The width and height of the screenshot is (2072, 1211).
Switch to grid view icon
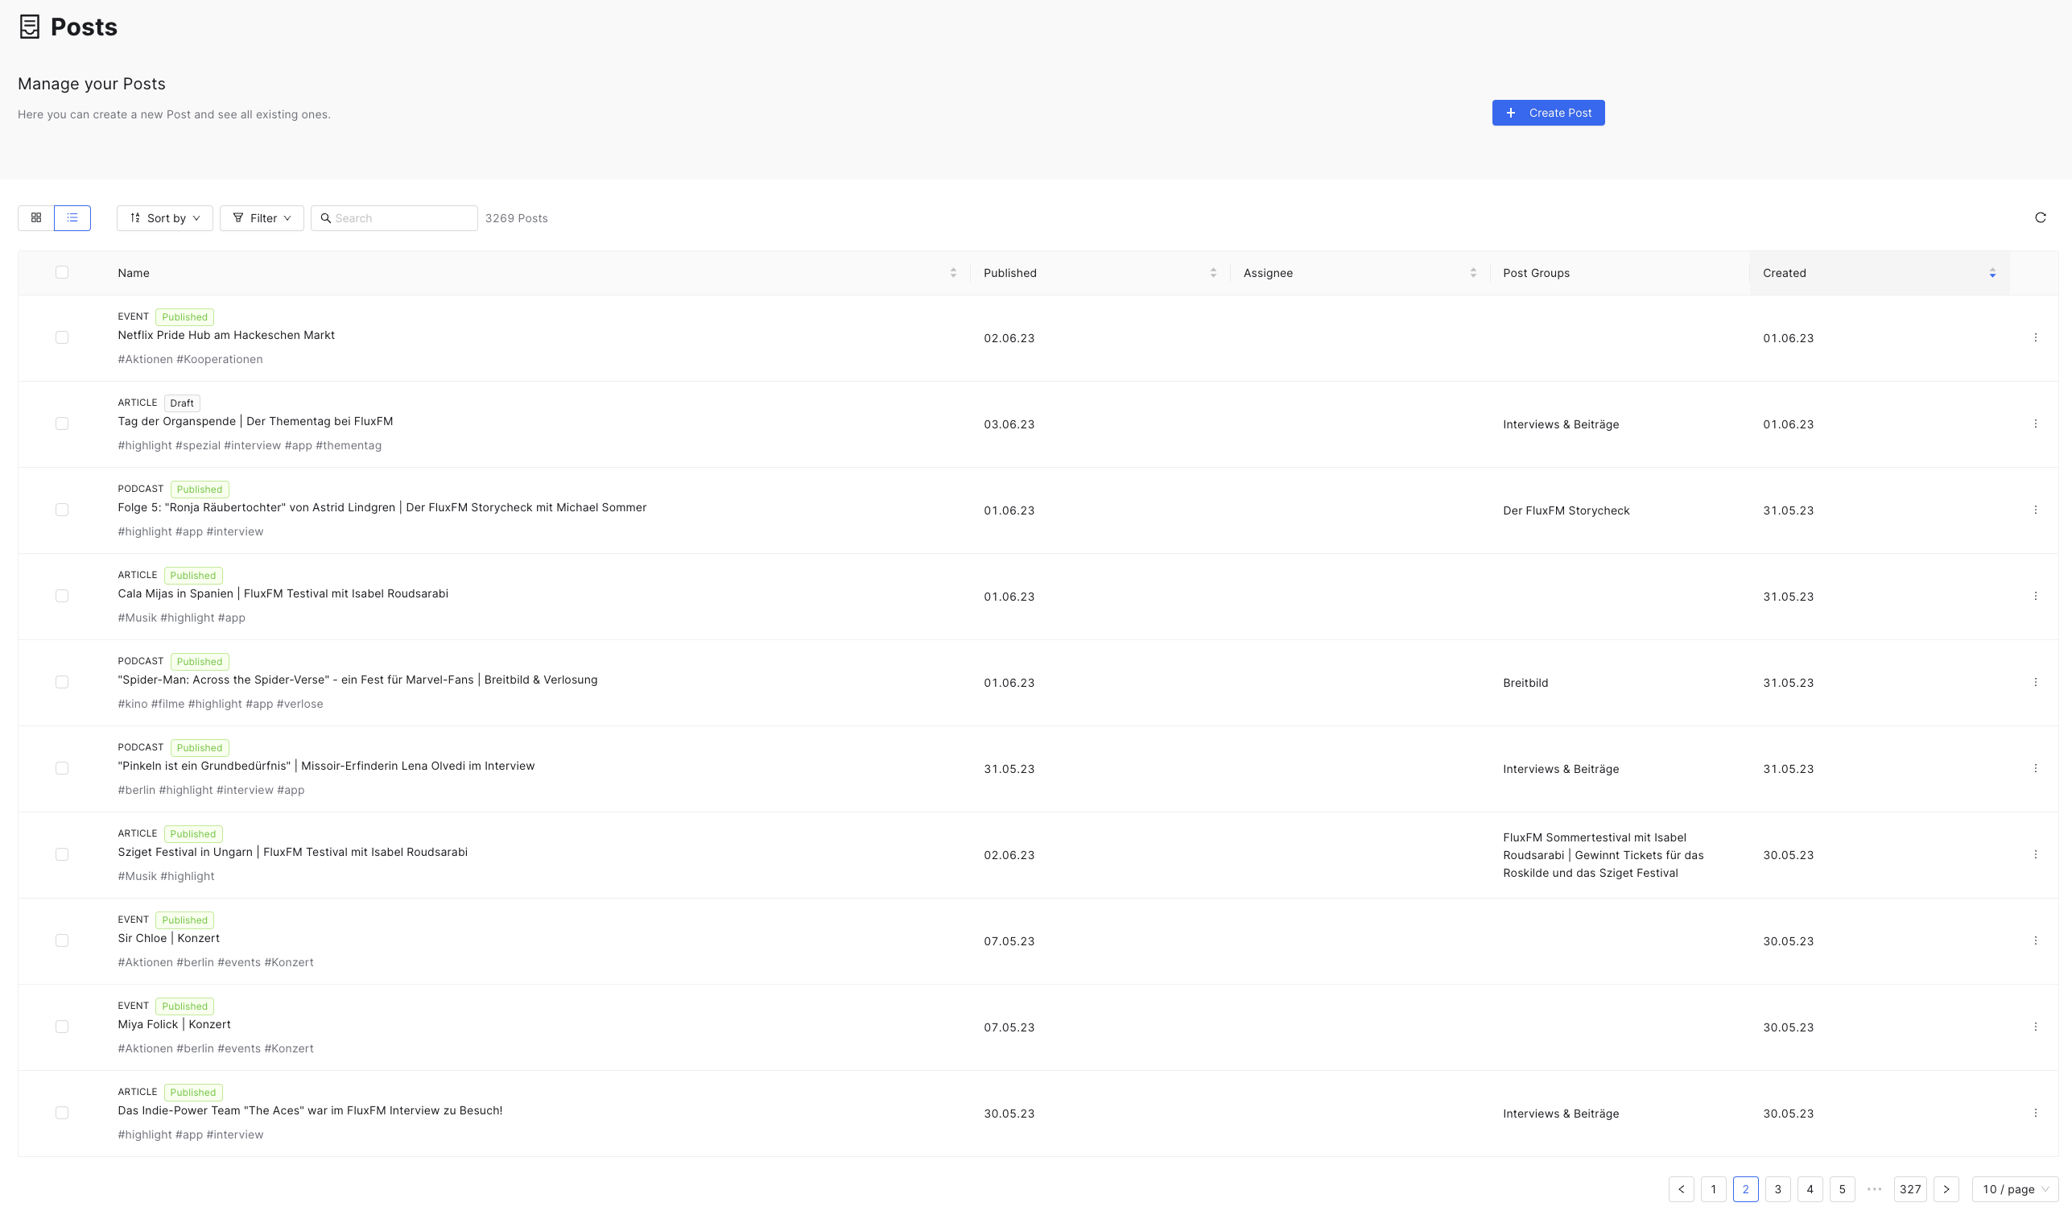click(36, 218)
